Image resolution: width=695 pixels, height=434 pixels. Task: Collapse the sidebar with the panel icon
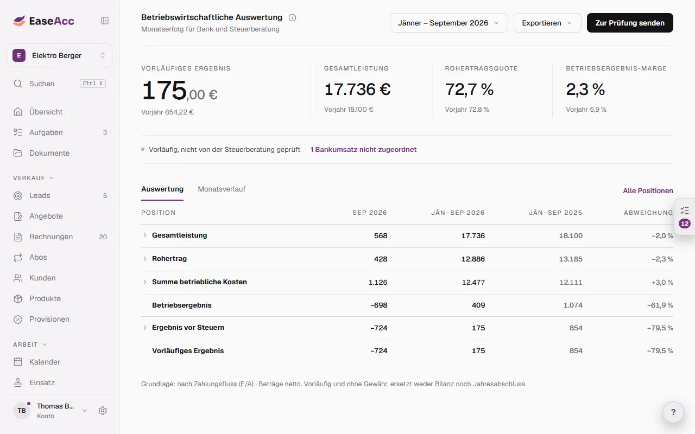[105, 21]
